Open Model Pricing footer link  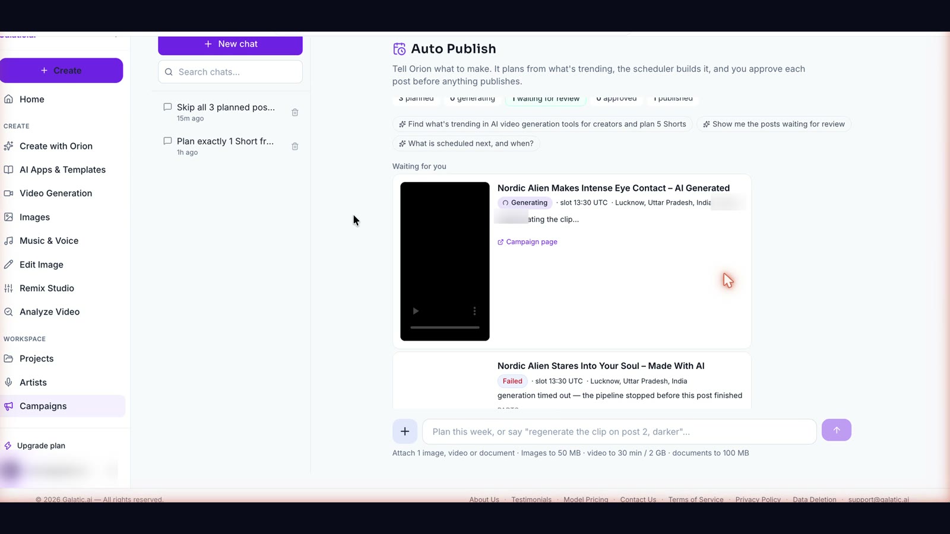click(585, 499)
